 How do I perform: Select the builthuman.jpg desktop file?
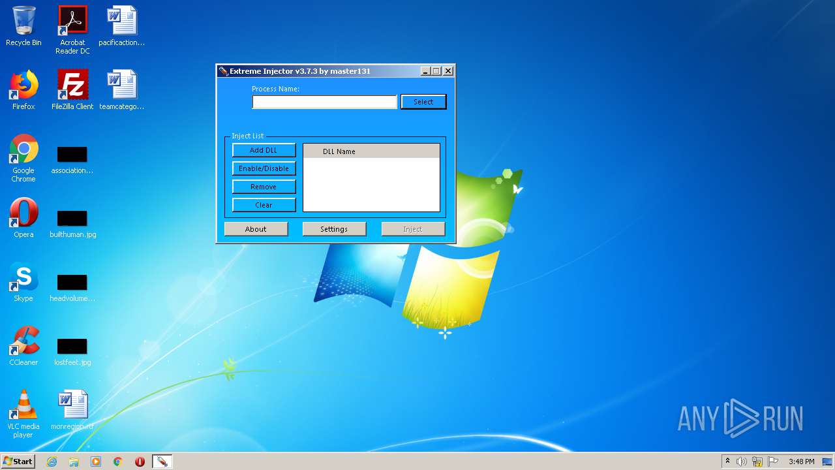[72, 224]
